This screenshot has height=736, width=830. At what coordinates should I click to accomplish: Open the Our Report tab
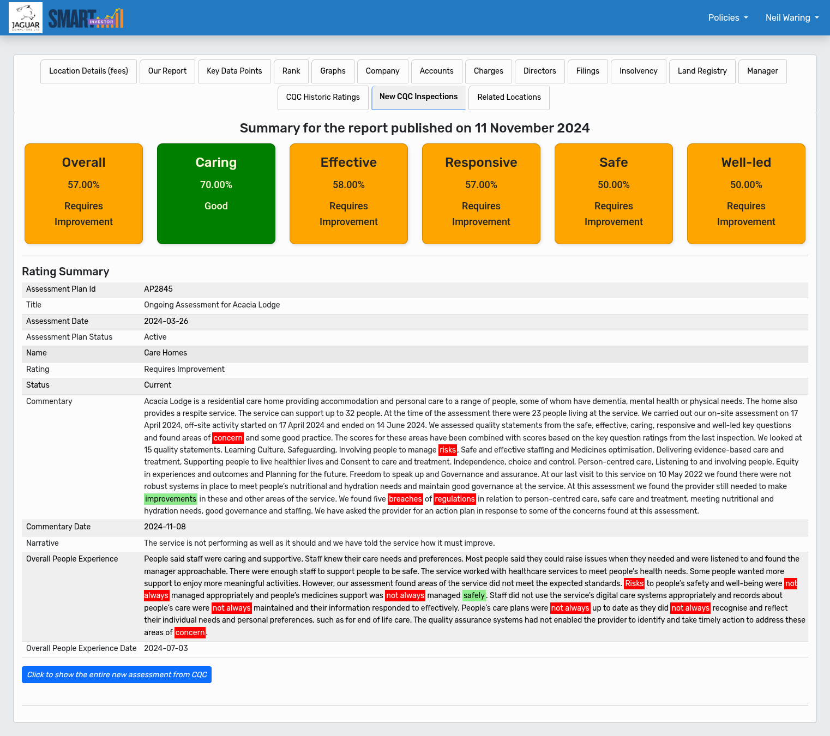pos(167,71)
